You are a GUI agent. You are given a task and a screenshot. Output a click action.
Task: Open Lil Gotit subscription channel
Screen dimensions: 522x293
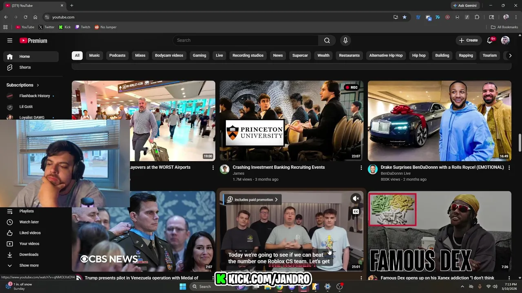coord(31,107)
